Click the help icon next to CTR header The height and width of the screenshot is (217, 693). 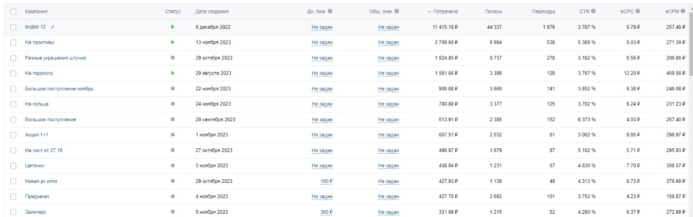click(594, 11)
